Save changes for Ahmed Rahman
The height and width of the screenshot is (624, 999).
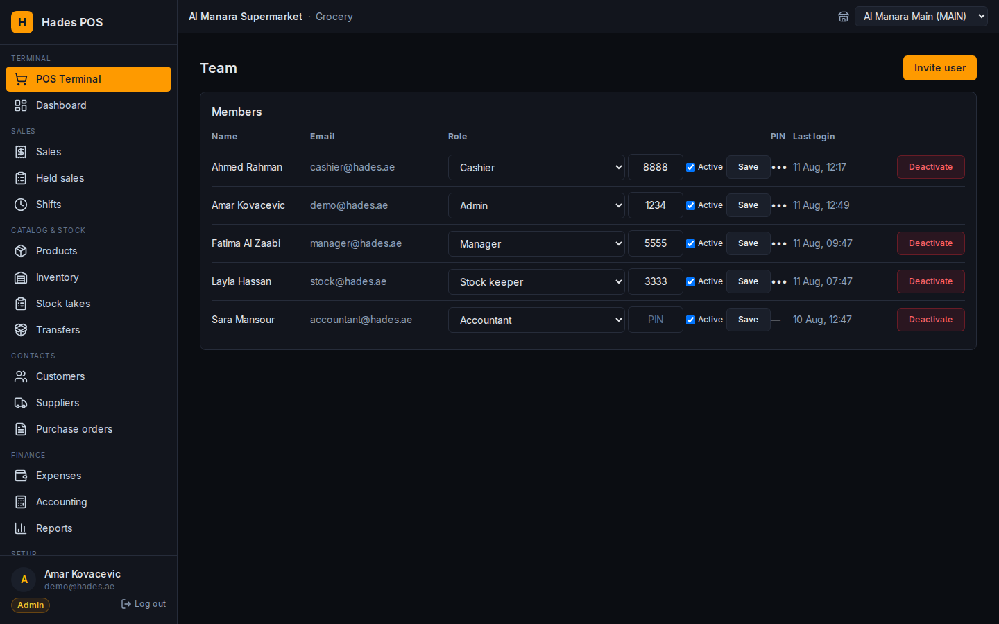pos(748,167)
